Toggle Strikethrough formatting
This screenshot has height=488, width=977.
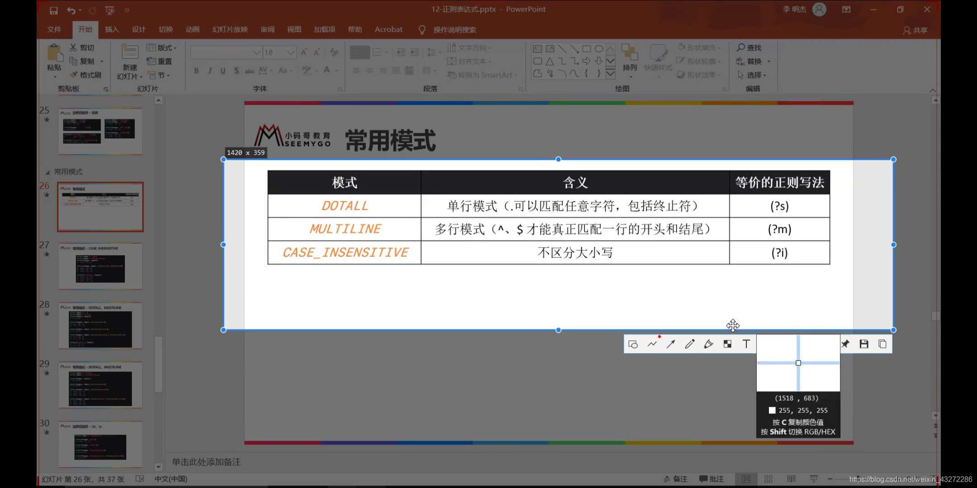coord(249,70)
